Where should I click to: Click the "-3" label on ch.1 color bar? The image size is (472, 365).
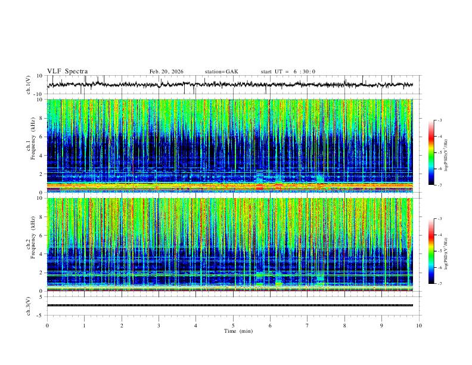pos(439,120)
